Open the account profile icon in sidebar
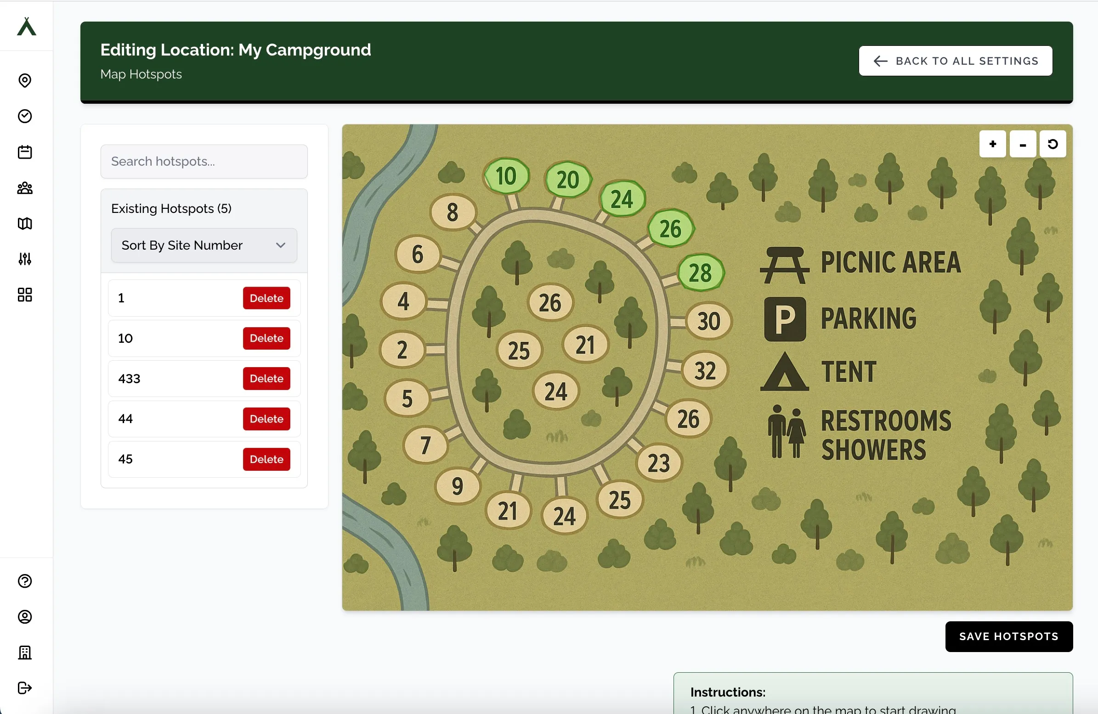Viewport: 1098px width, 714px height. tap(25, 617)
